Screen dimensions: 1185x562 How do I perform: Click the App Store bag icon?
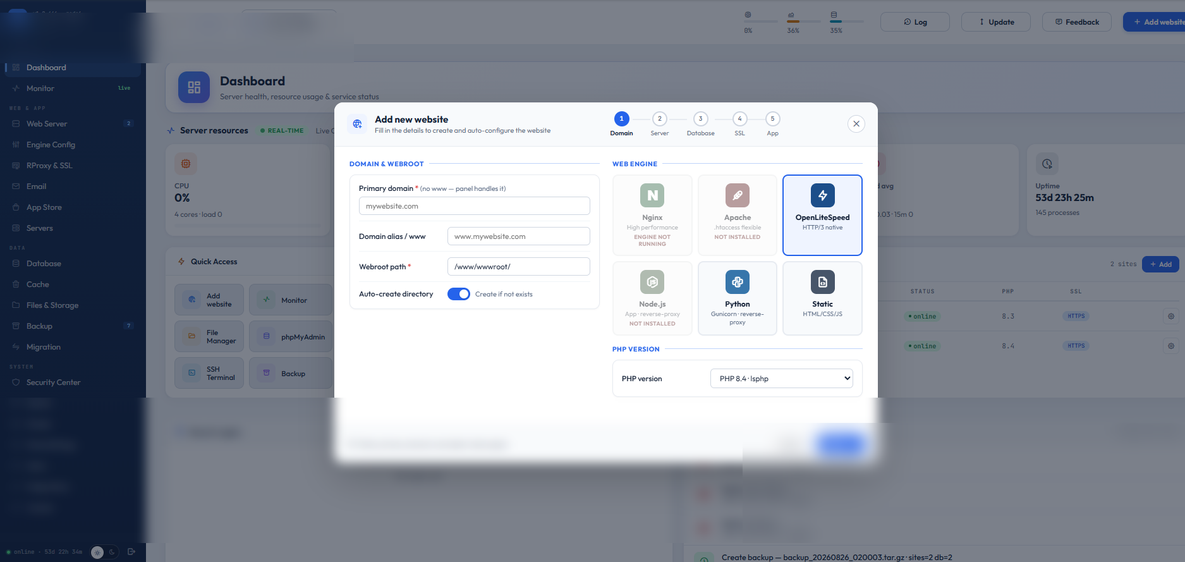coord(16,207)
